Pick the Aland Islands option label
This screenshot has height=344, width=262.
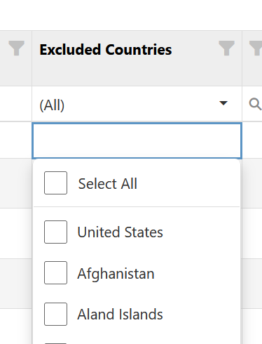click(x=120, y=314)
